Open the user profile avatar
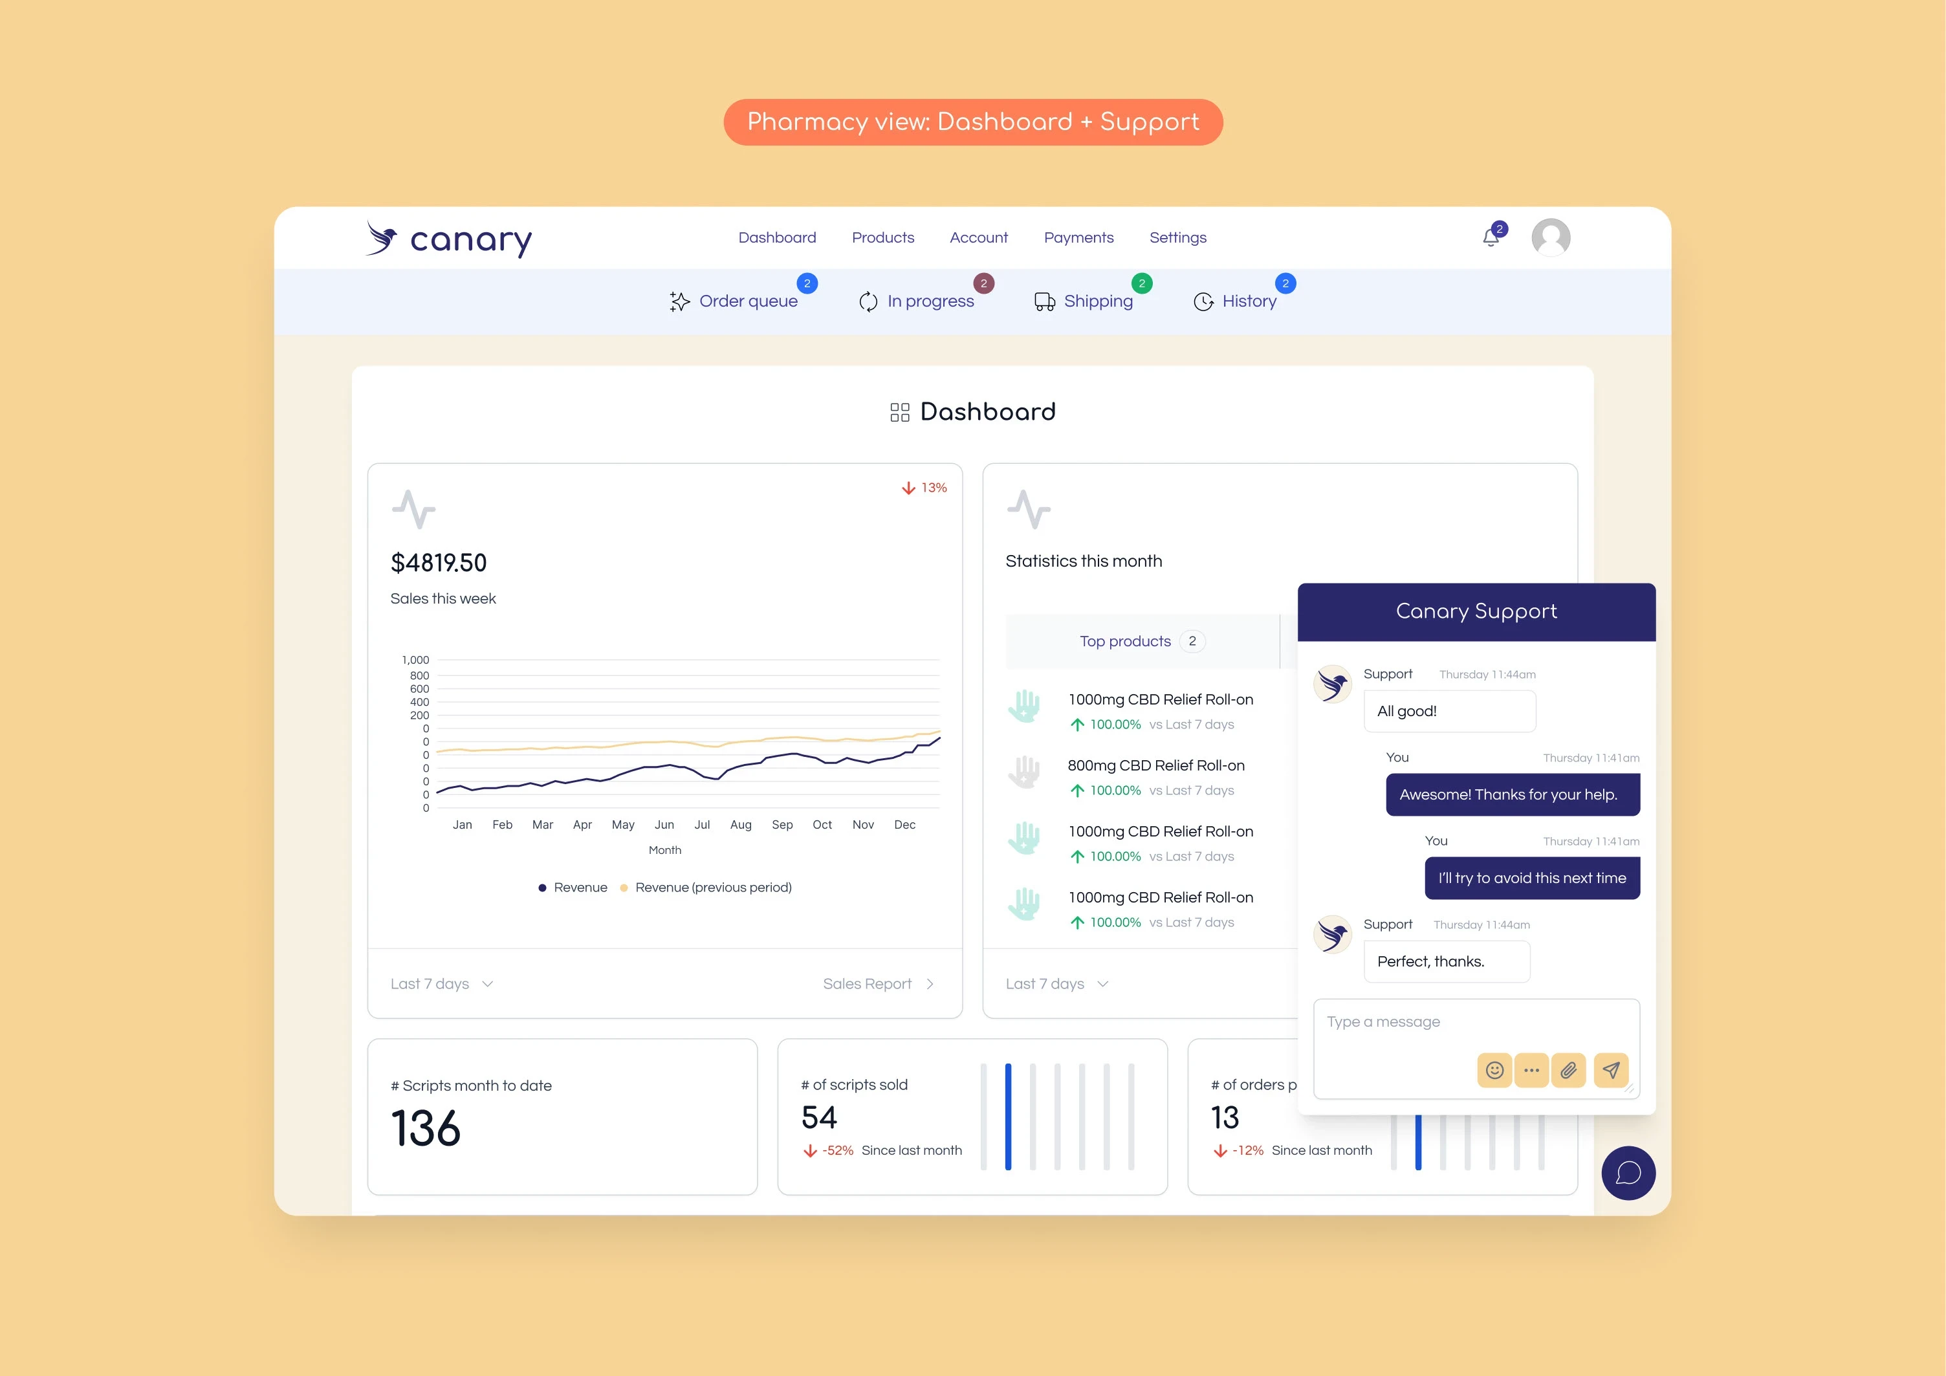Screen dimensions: 1946x1376 pos(1550,237)
